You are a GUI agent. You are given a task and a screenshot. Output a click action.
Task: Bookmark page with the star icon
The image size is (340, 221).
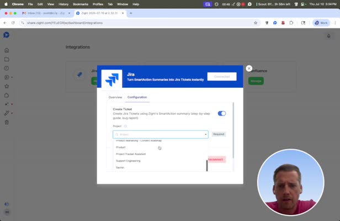[x=256, y=23]
